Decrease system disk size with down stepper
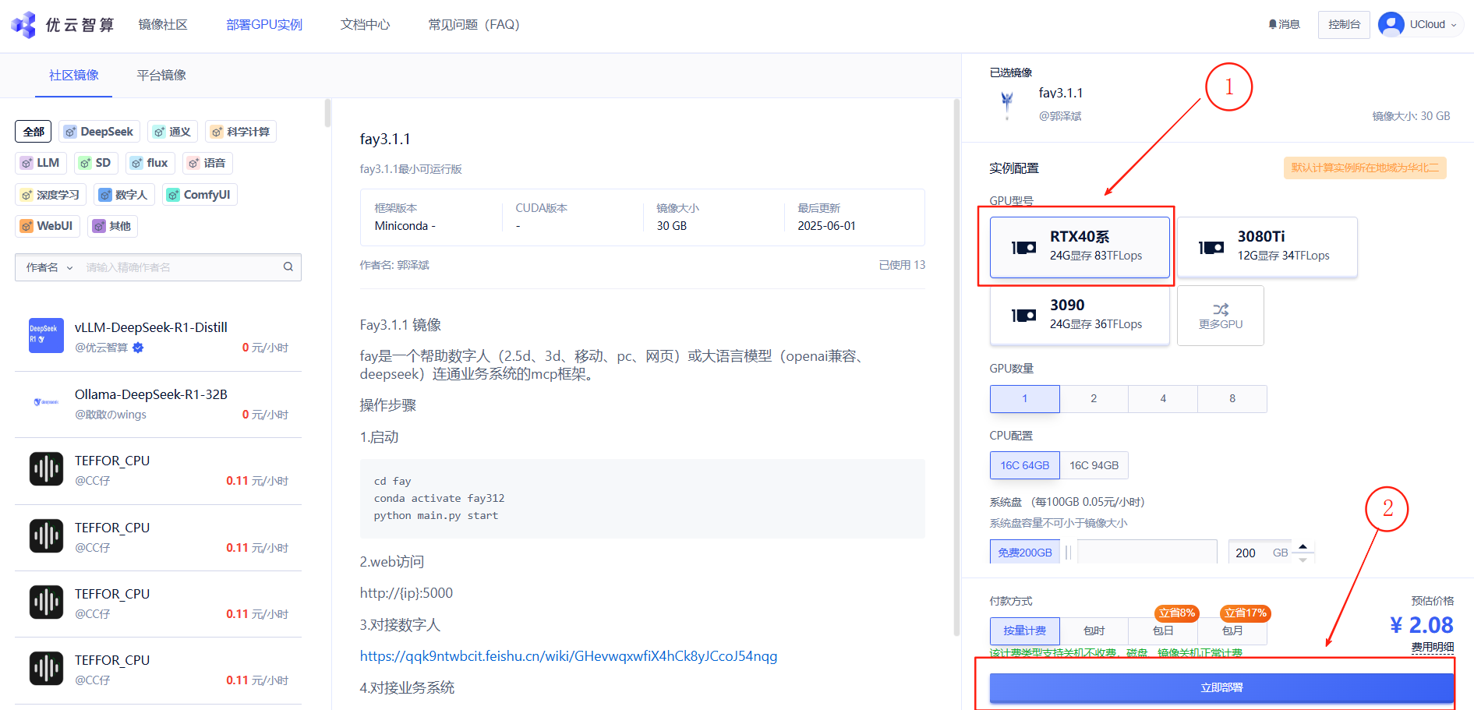The height and width of the screenshot is (710, 1474). pos(1303,559)
